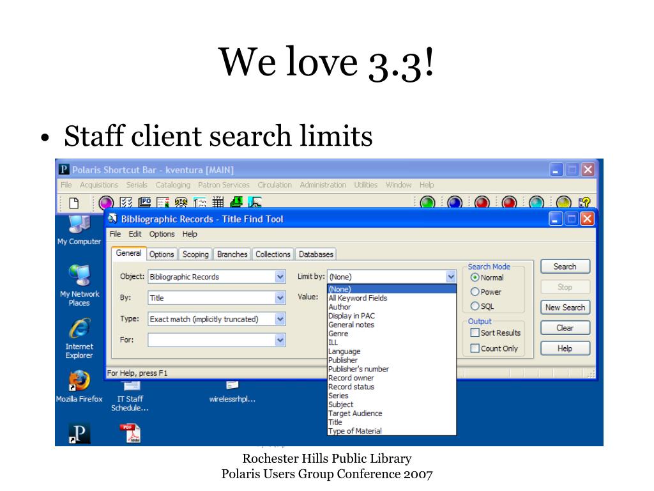
Task: Select IT Staff Schedule desktop file
Action: pyautogui.click(x=130, y=396)
